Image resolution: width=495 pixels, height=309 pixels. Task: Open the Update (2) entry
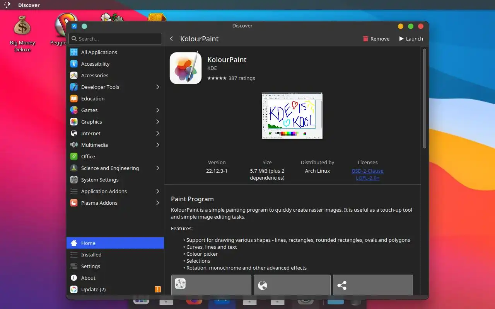pos(115,289)
